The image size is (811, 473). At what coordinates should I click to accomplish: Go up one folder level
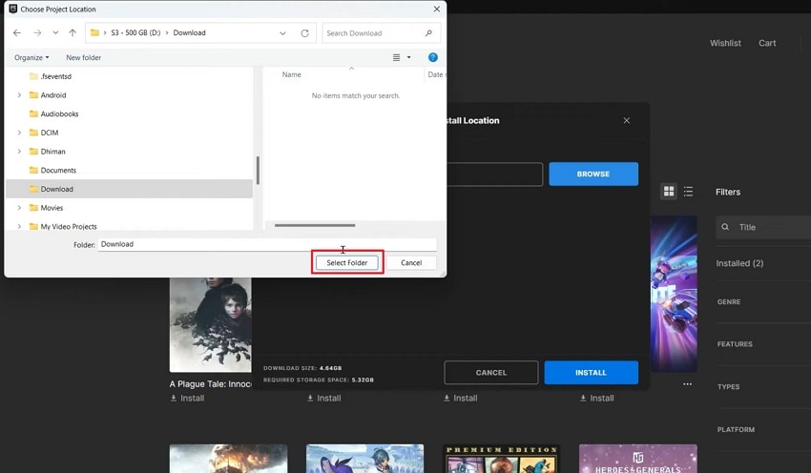pyautogui.click(x=73, y=32)
